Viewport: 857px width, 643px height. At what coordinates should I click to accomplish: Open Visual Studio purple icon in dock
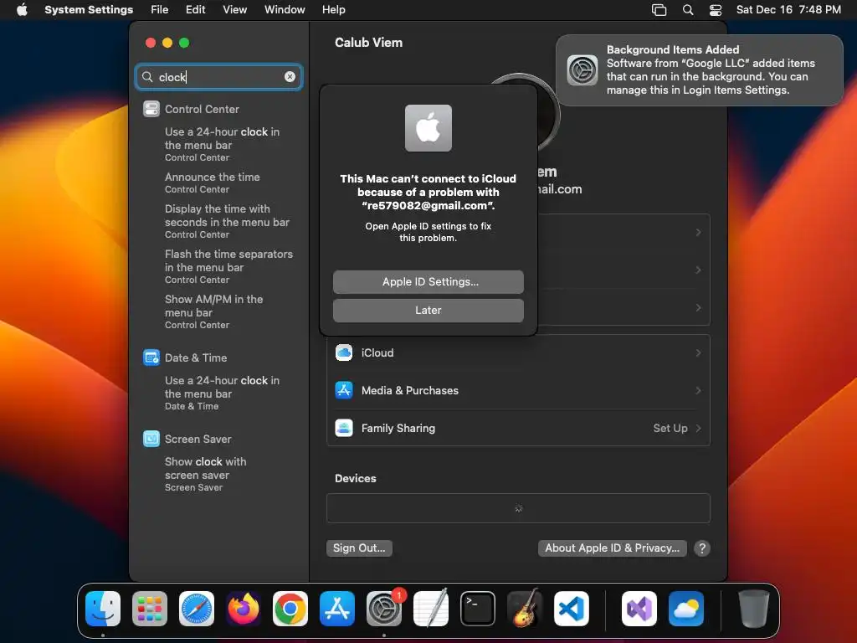coord(639,609)
